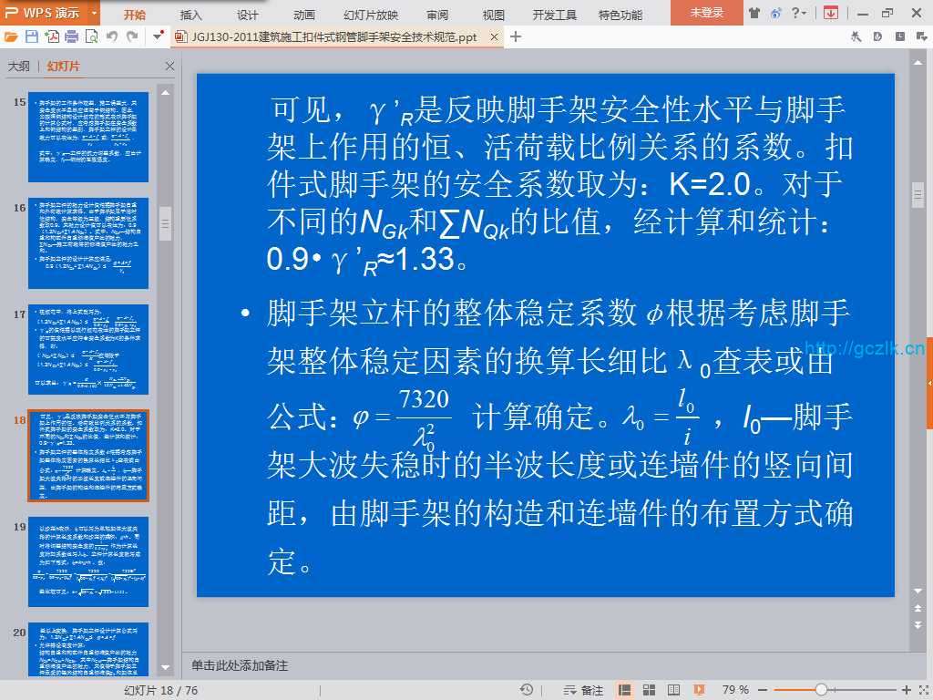This screenshot has width=933, height=700.
Task: Click the zoom slider handle
Action: [821, 690]
